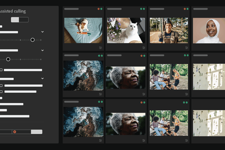Open edit sliders for the football player photo

pos(186,48)
